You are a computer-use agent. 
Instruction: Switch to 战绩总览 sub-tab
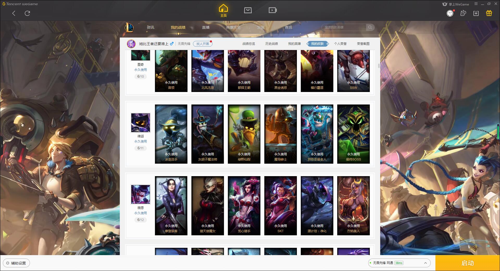(249, 44)
